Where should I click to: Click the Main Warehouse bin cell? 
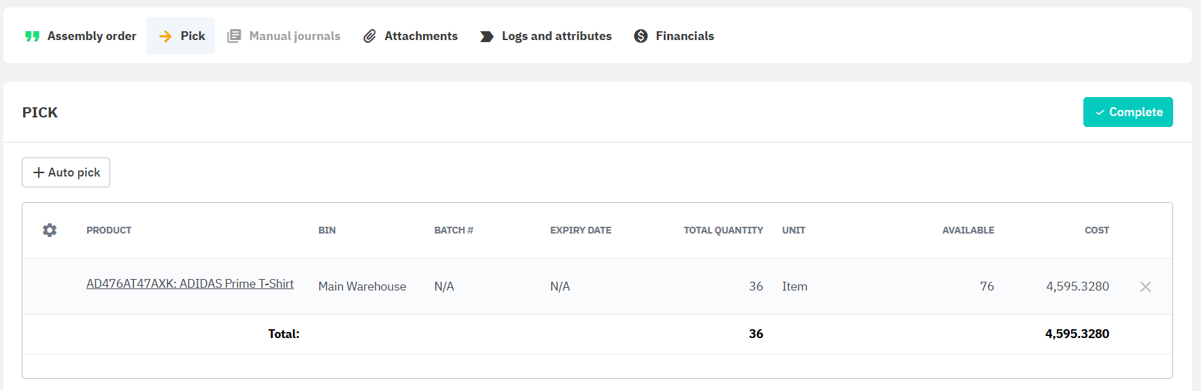click(x=362, y=286)
